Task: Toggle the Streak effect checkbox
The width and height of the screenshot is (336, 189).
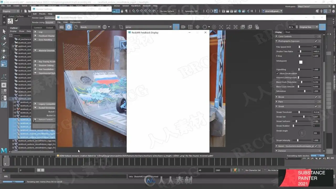Action: (316, 106)
